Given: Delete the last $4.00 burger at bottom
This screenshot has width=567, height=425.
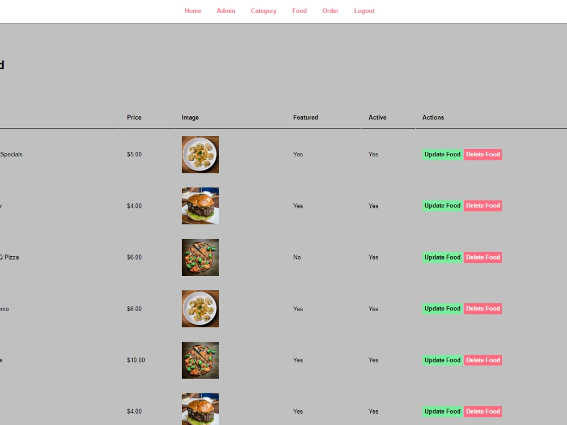Looking at the screenshot, I should [483, 411].
